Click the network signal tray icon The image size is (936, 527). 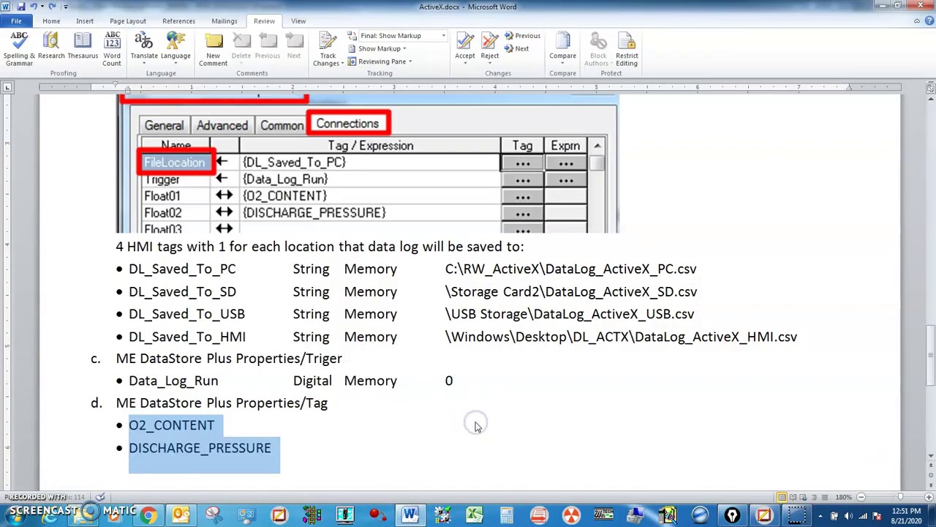tap(863, 516)
